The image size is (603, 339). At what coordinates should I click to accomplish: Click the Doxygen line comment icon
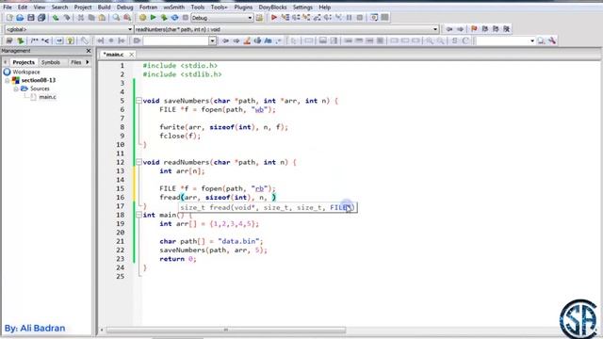pos(45,40)
